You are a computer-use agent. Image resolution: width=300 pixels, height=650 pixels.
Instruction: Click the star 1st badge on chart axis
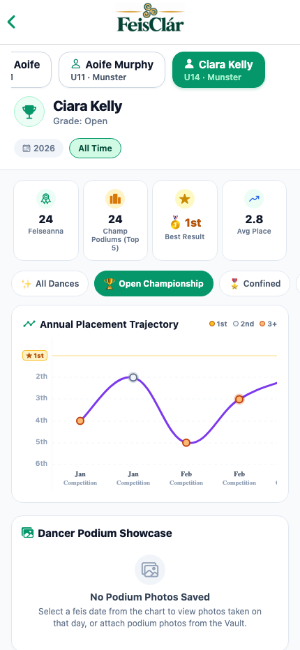35,355
